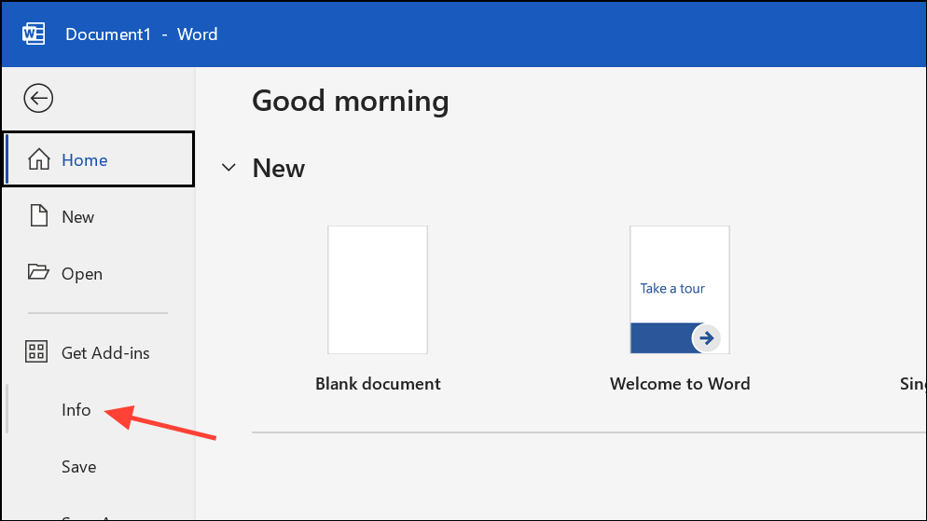Click the "Get Add-ins" text label

pyautogui.click(x=105, y=353)
